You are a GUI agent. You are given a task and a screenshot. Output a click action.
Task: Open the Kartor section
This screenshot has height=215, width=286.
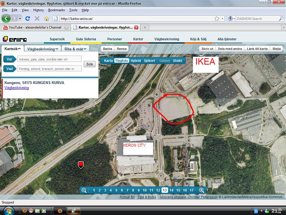138,39
